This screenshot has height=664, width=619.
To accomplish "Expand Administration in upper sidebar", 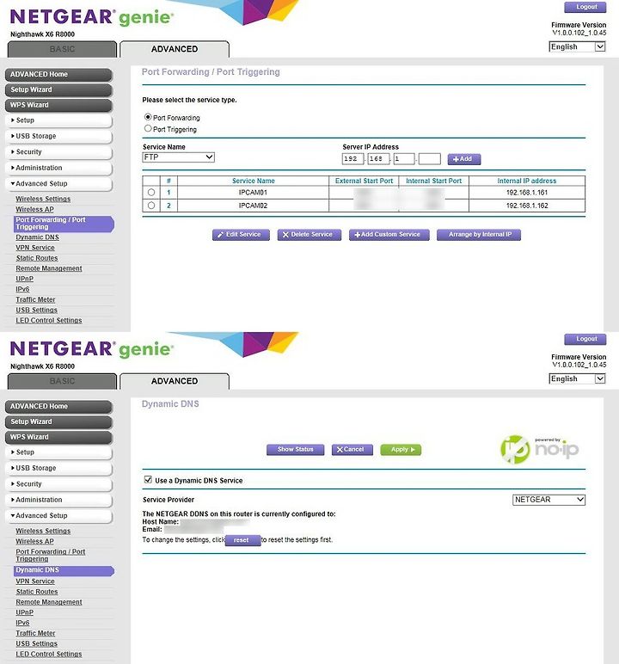I will click(58, 168).
